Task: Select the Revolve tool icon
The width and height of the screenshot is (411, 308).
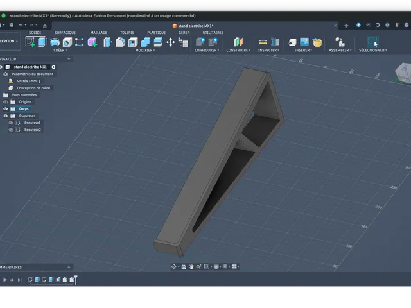Action: pyautogui.click(x=55, y=42)
